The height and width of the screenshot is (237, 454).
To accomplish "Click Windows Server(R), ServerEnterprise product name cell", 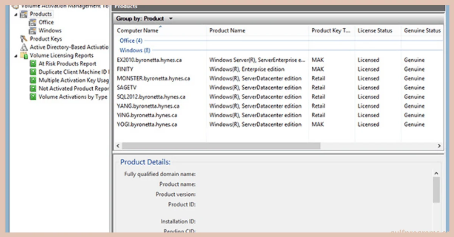I will 257,60.
